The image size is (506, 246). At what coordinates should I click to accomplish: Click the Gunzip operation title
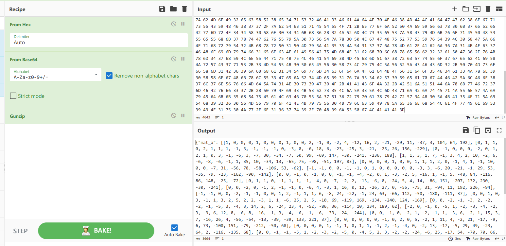tap(17, 116)
